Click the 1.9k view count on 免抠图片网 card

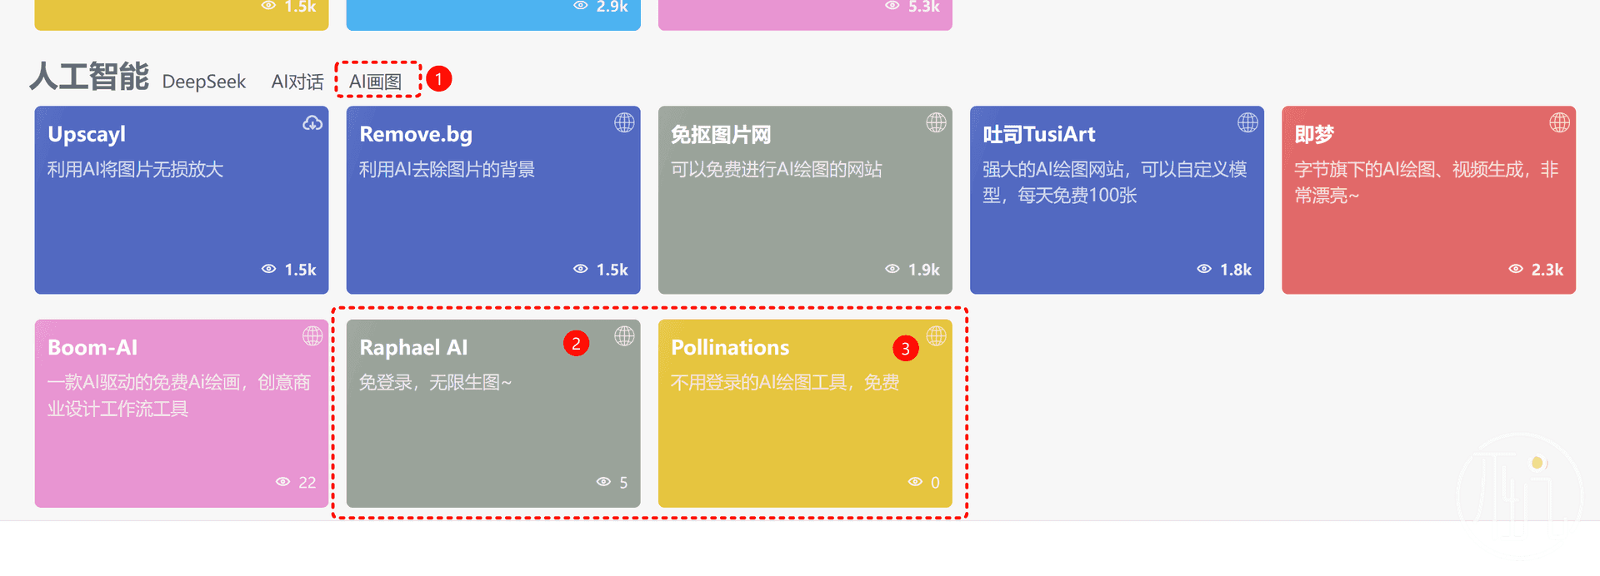click(924, 270)
